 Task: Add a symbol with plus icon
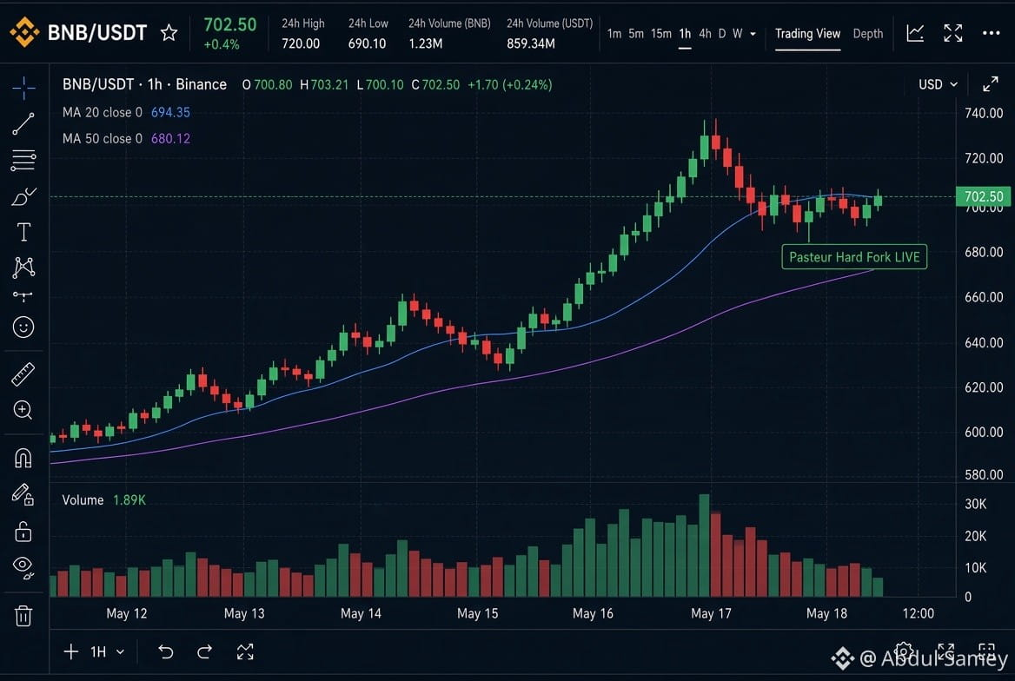pos(70,651)
